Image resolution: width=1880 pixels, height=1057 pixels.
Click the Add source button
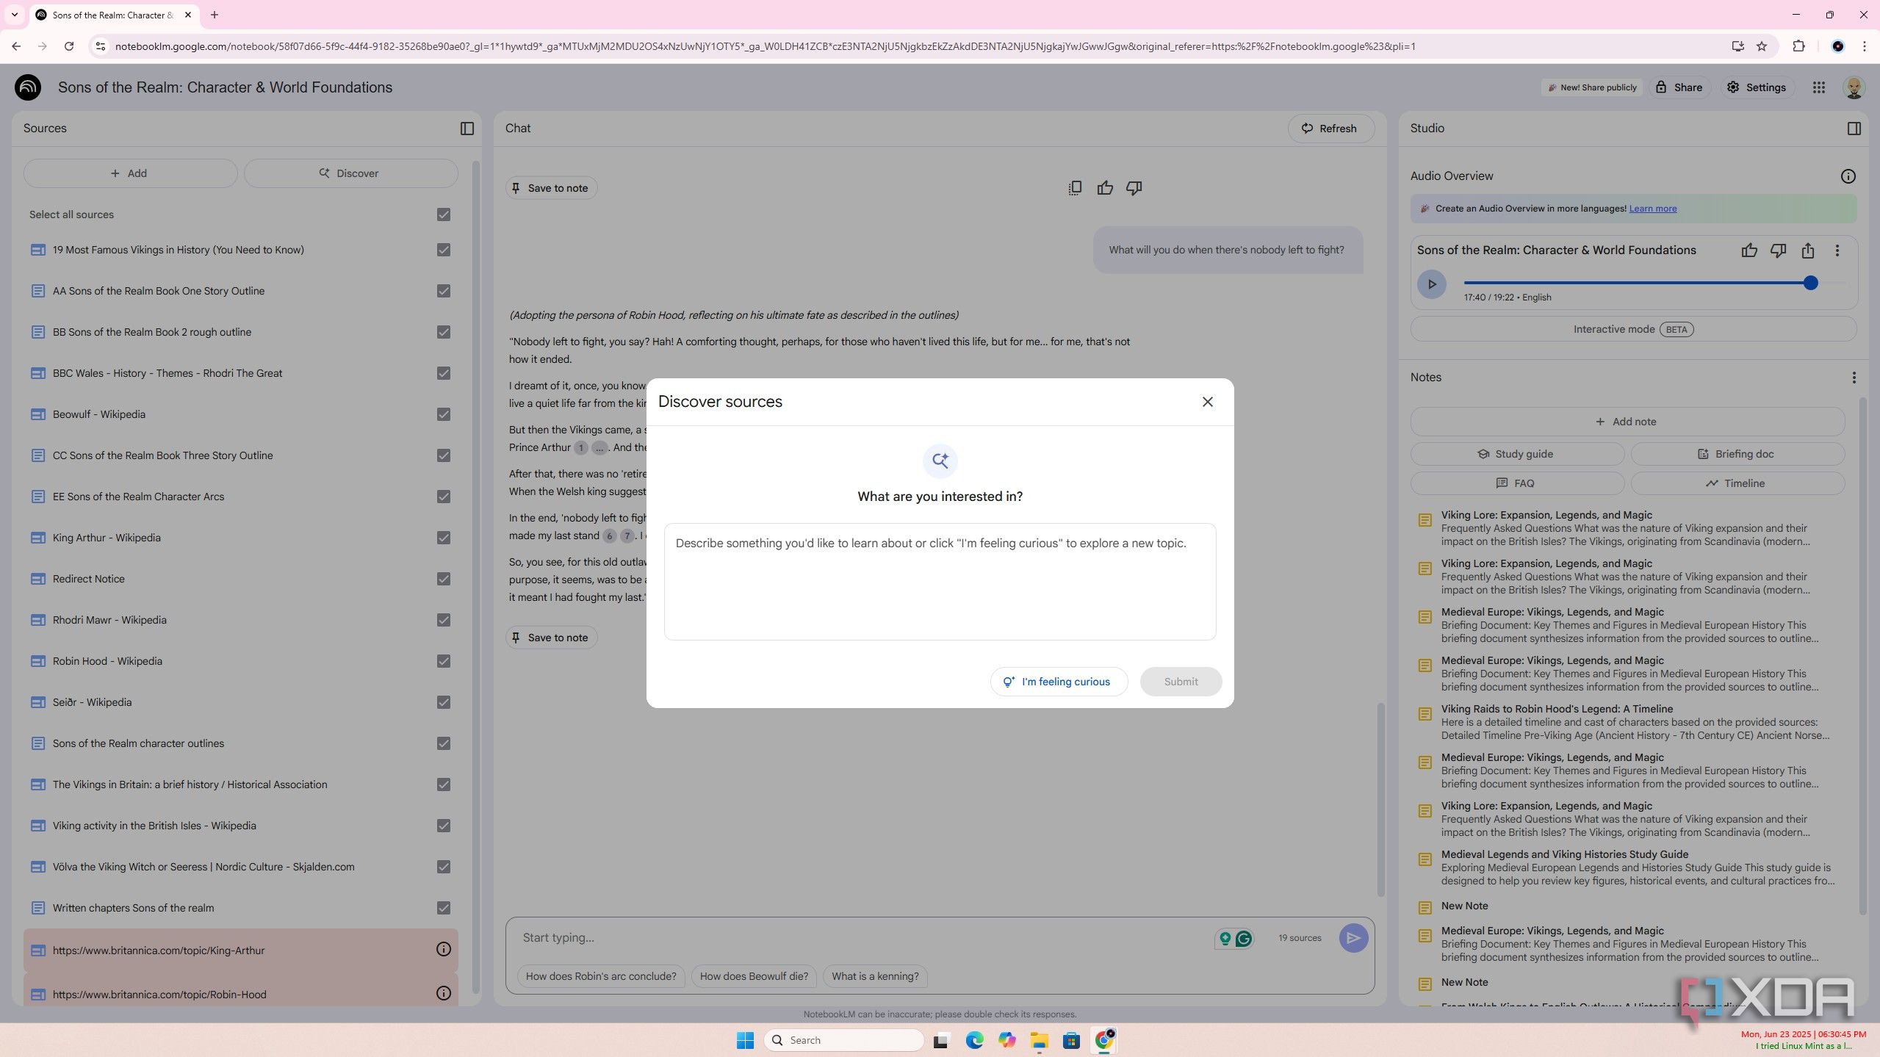pyautogui.click(x=130, y=173)
